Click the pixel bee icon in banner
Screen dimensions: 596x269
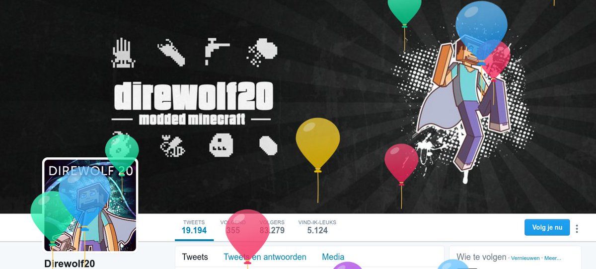pyautogui.click(x=172, y=145)
